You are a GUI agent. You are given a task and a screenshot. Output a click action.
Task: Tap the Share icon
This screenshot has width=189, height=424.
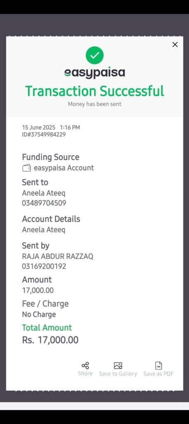[85, 366]
